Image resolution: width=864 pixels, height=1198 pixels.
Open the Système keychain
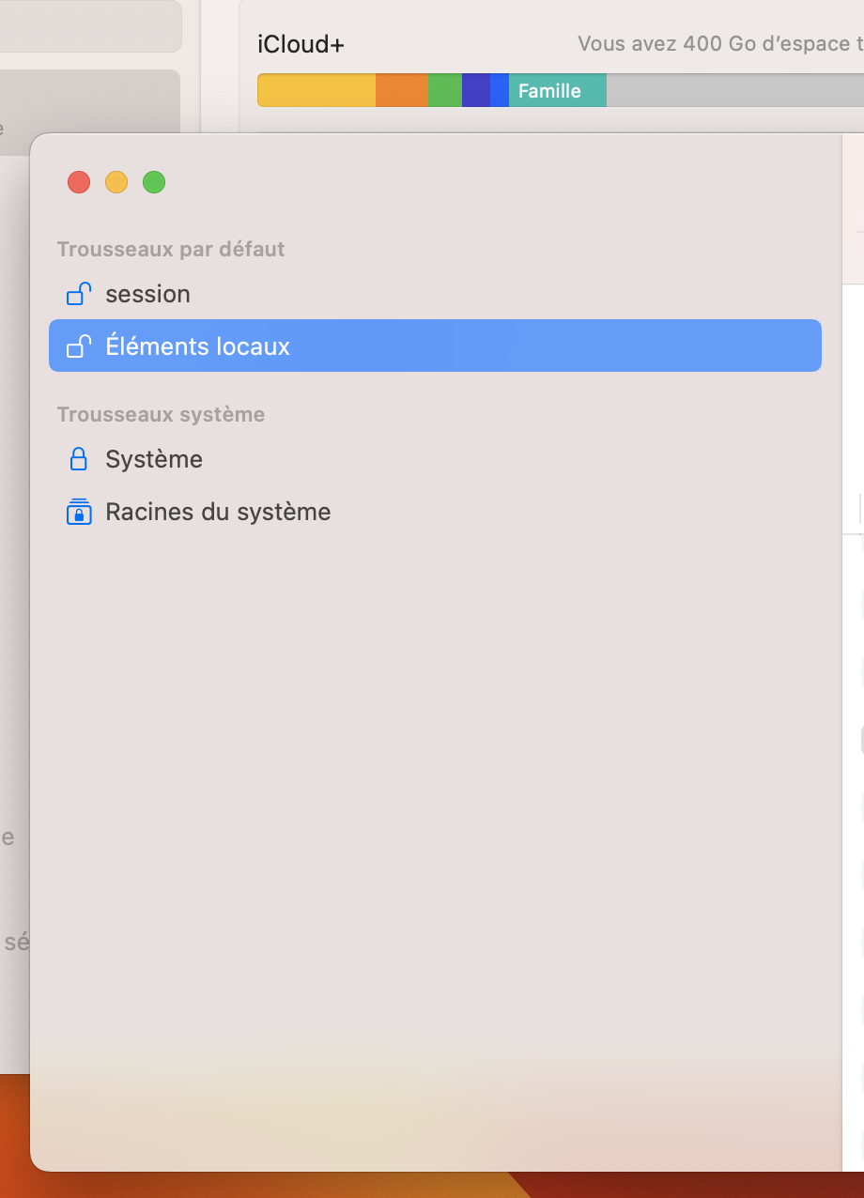[x=154, y=459]
